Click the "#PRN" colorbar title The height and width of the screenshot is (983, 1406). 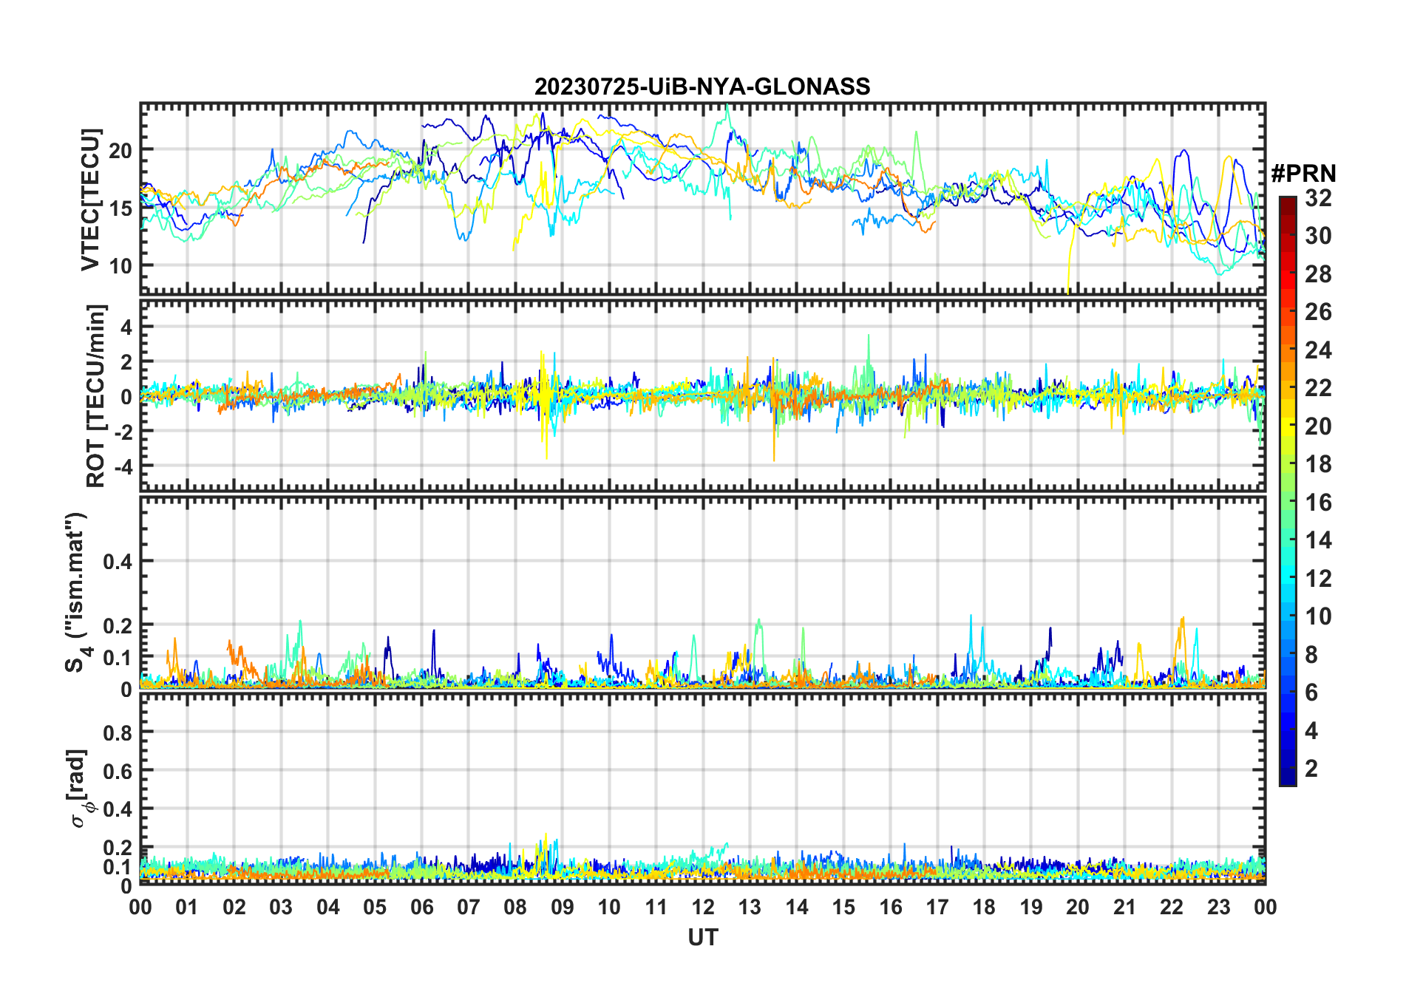pyautogui.click(x=1303, y=174)
